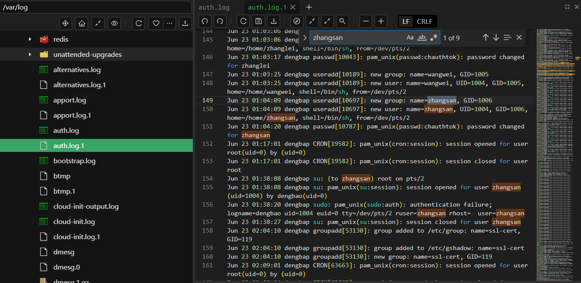This screenshot has width=581, height=283.
Task: Save the file using the editor's floppy icon
Action: point(259,21)
